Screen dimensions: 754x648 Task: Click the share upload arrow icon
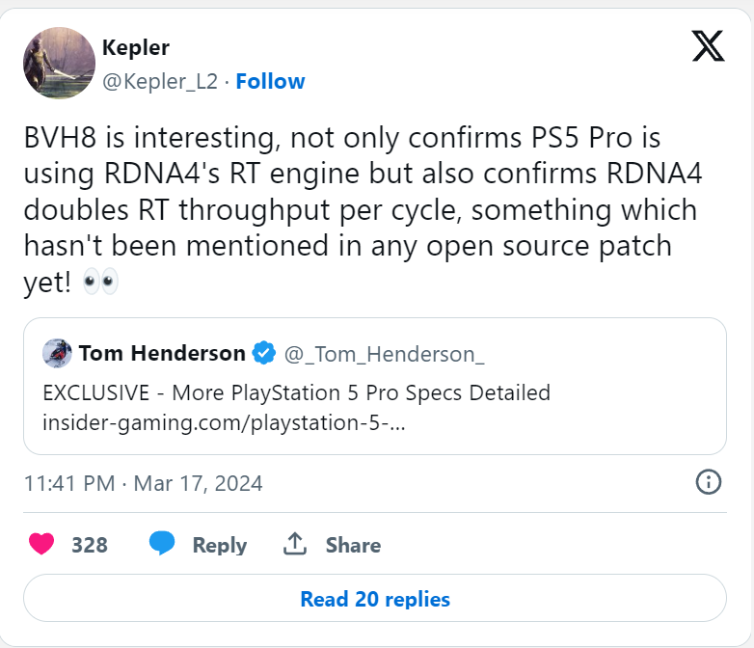[295, 544]
